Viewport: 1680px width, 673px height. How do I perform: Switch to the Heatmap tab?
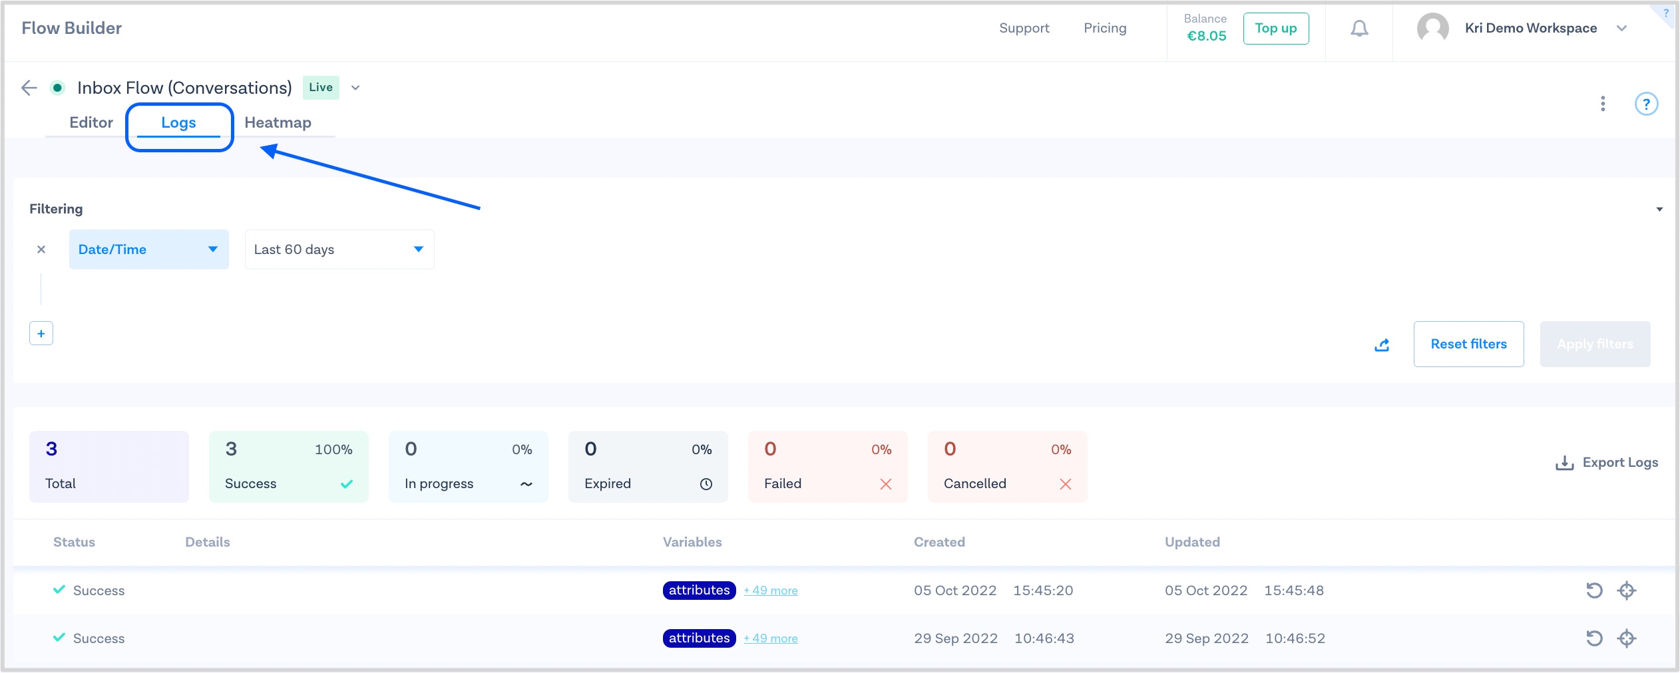[x=278, y=122]
